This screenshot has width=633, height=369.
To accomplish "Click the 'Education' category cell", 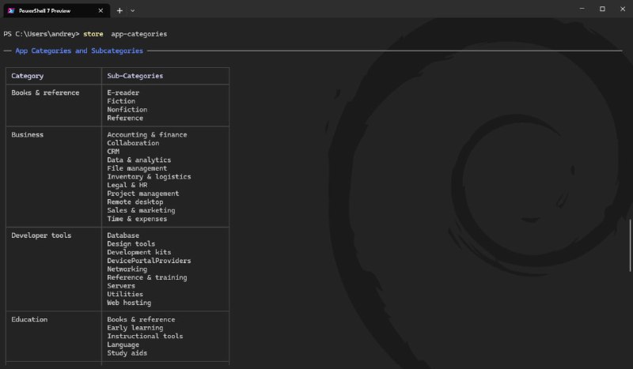I will [x=29, y=319].
